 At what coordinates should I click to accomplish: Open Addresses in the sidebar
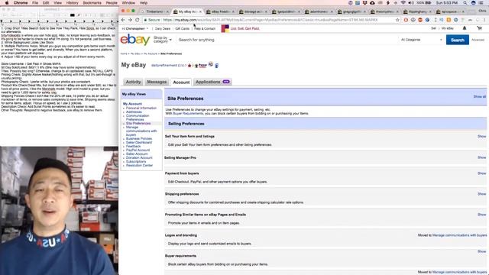pyautogui.click(x=134, y=112)
